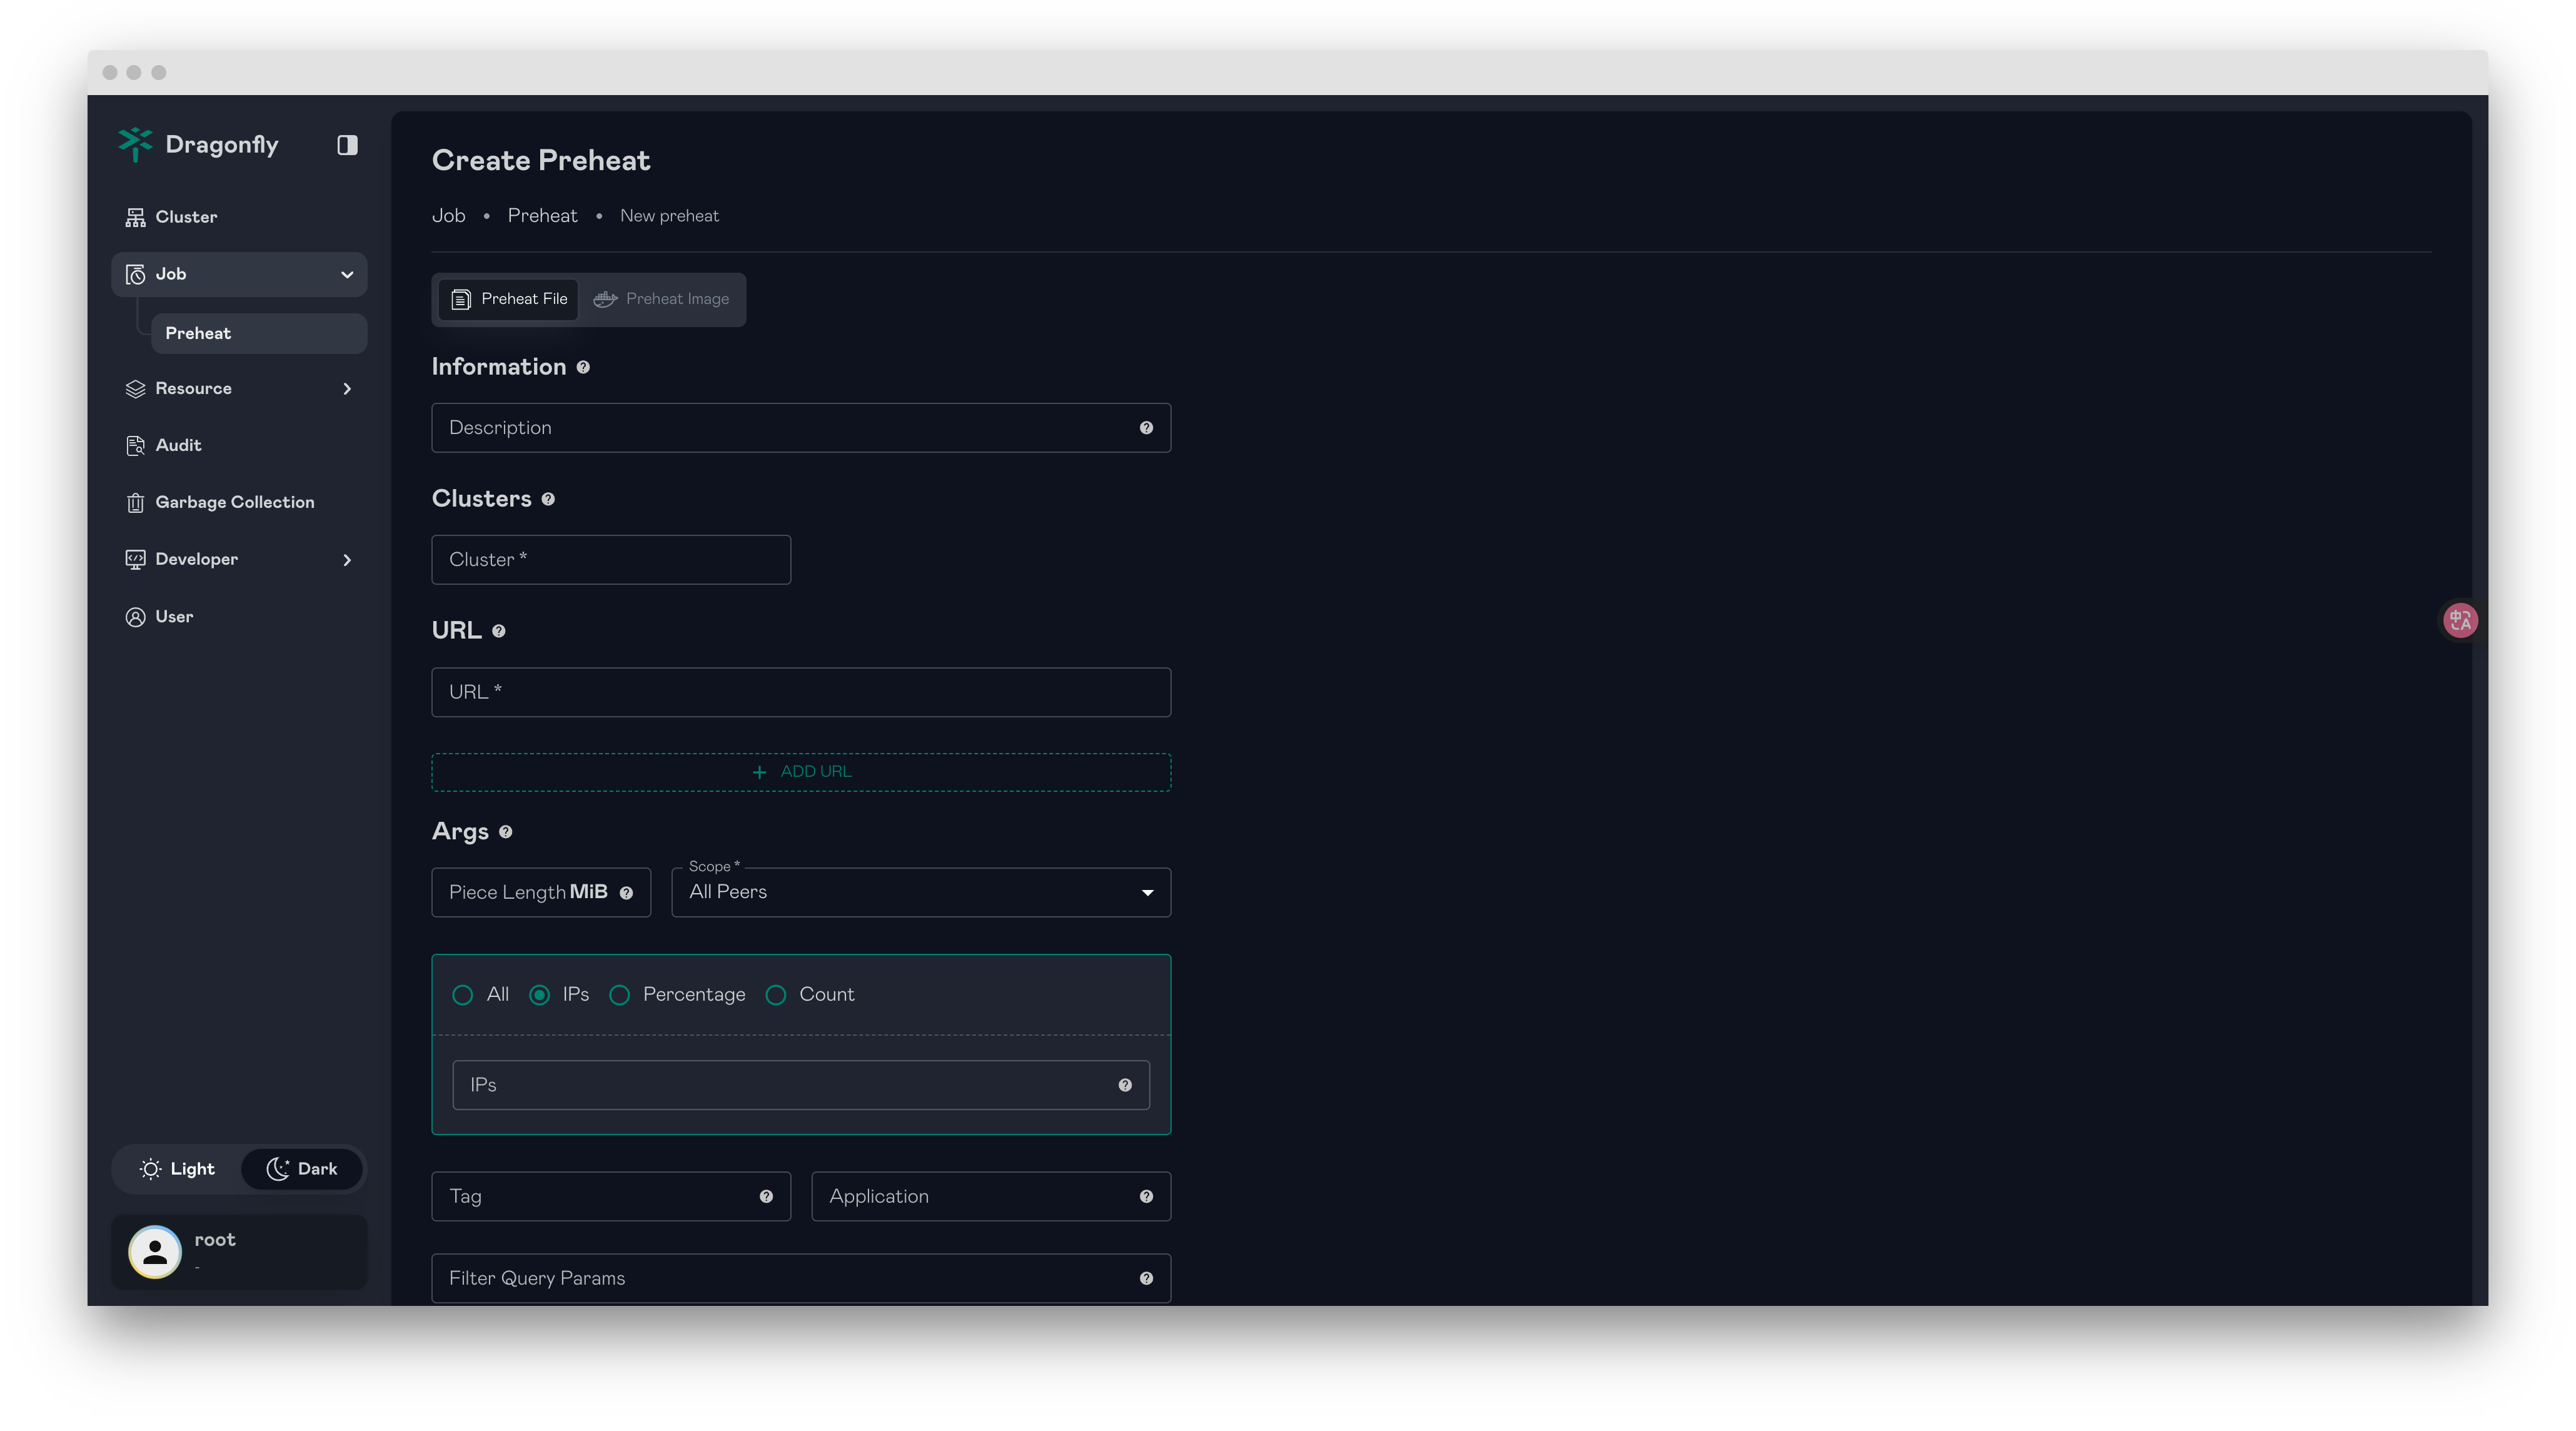Select the Percentage radio option
This screenshot has height=1431, width=2576.
pos(620,995)
